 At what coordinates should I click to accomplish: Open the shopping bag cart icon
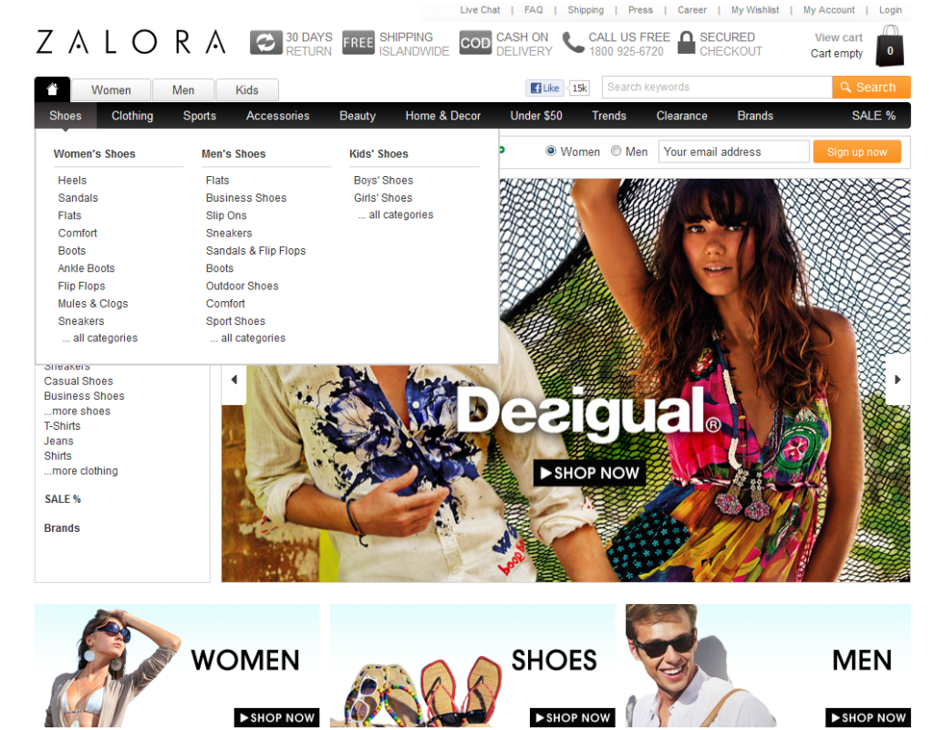point(889,46)
